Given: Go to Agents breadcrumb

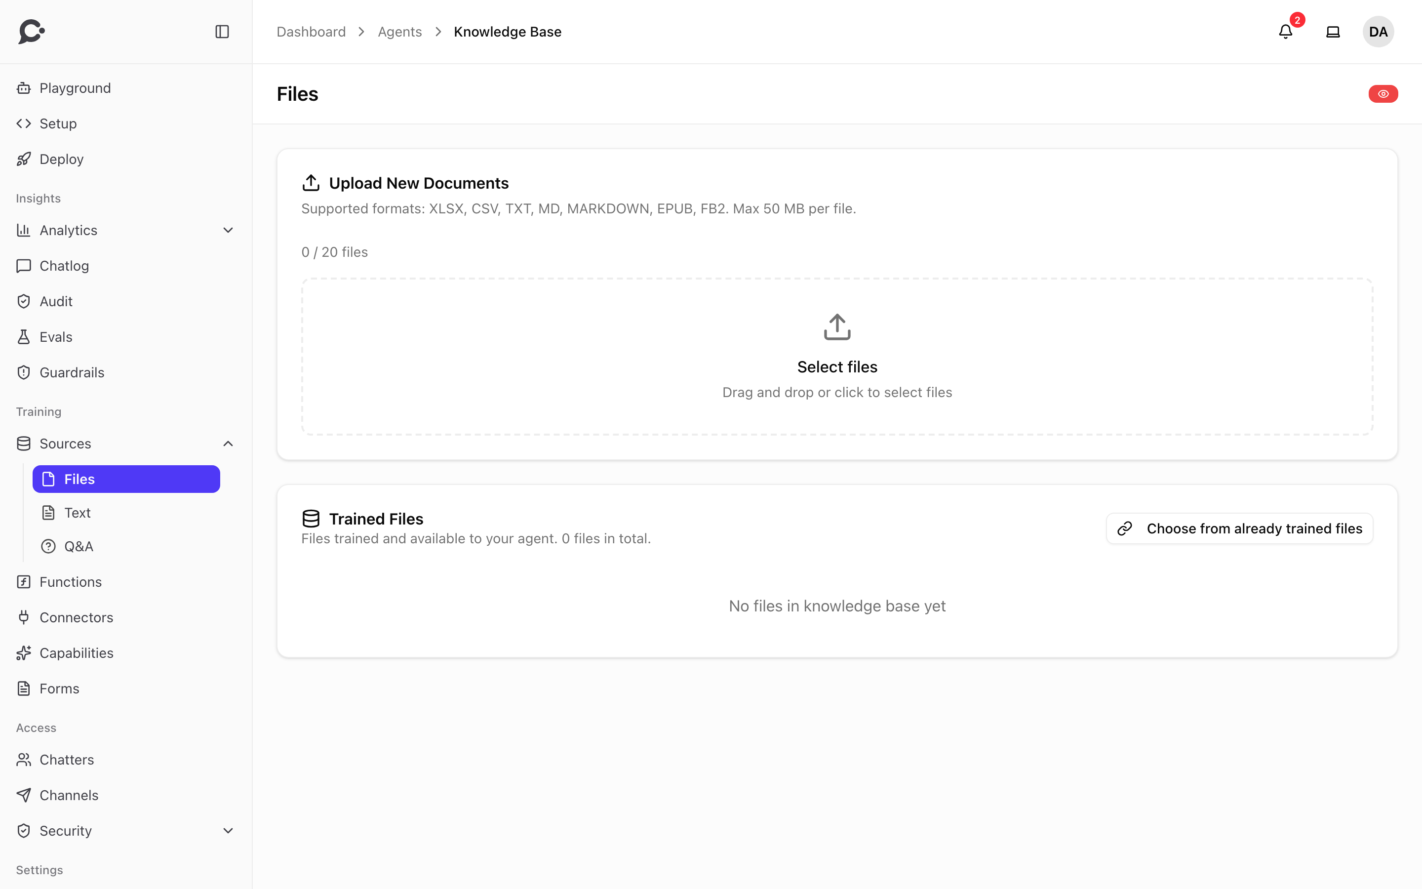Looking at the screenshot, I should pos(399,32).
